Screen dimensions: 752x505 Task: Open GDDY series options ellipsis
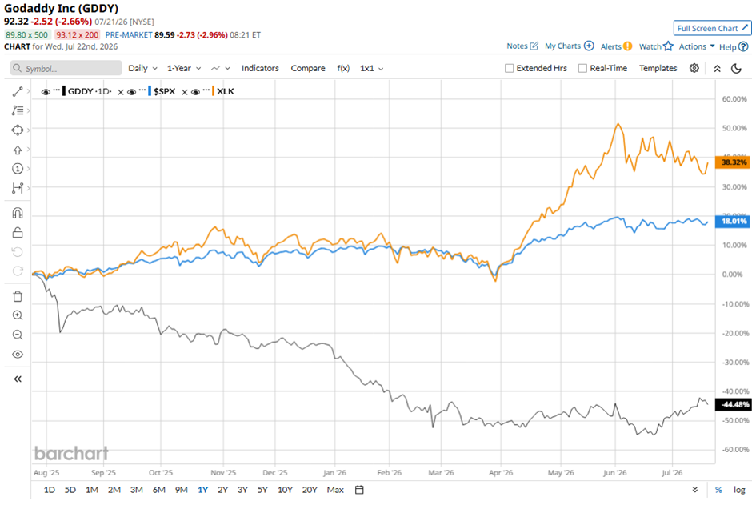pyautogui.click(x=57, y=90)
